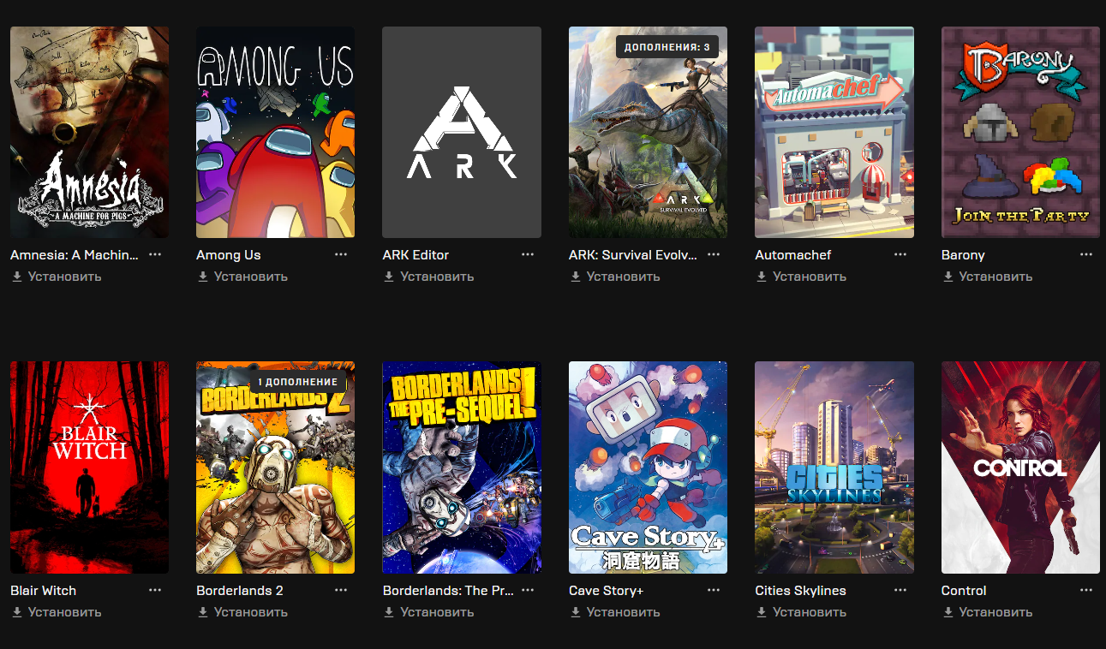Click the 'Cave Story+' title text
Screen dimensions: 1106x649
point(607,591)
